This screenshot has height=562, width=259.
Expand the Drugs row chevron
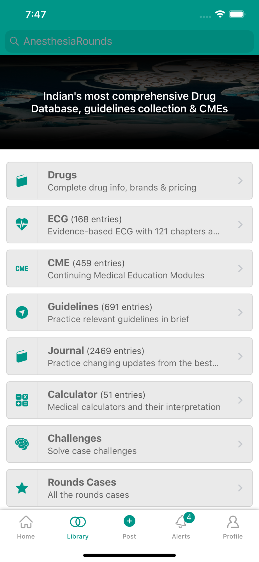240,181
